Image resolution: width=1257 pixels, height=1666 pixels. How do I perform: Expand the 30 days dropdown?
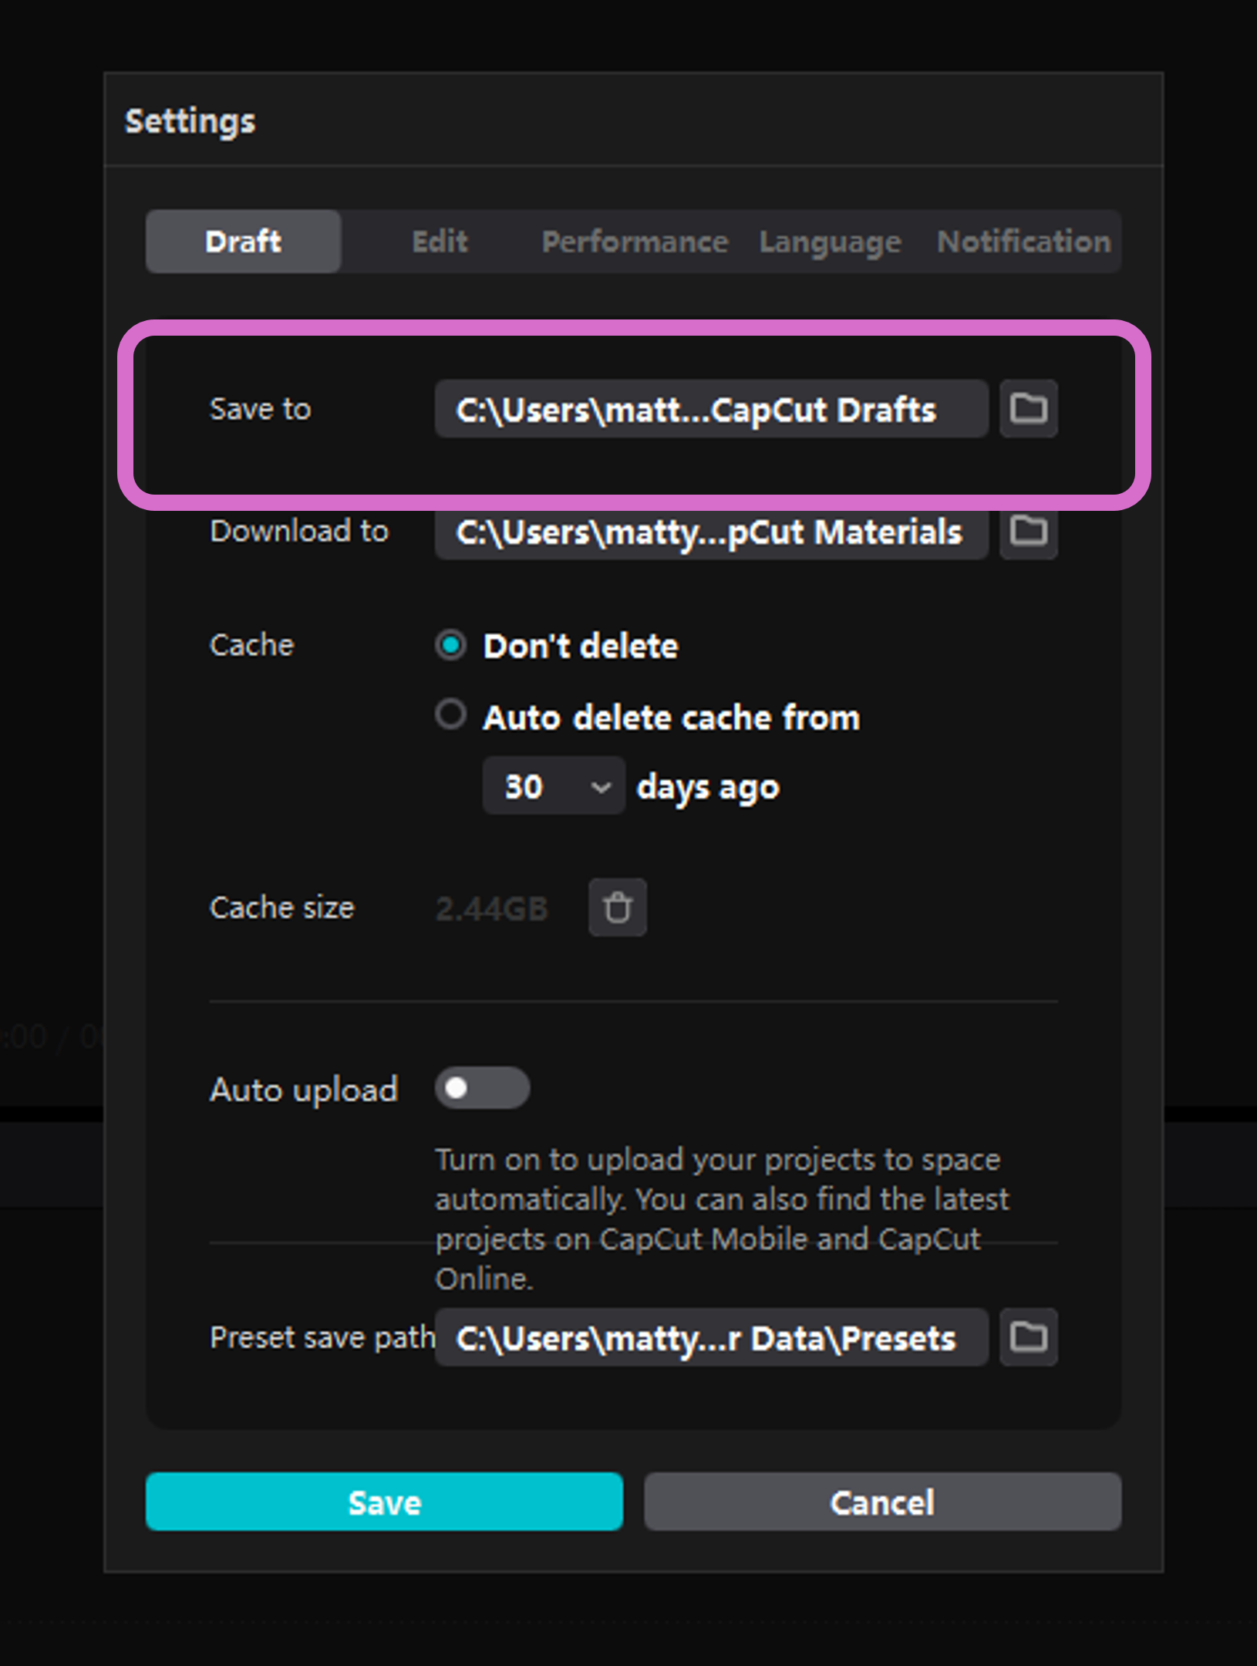click(x=553, y=786)
